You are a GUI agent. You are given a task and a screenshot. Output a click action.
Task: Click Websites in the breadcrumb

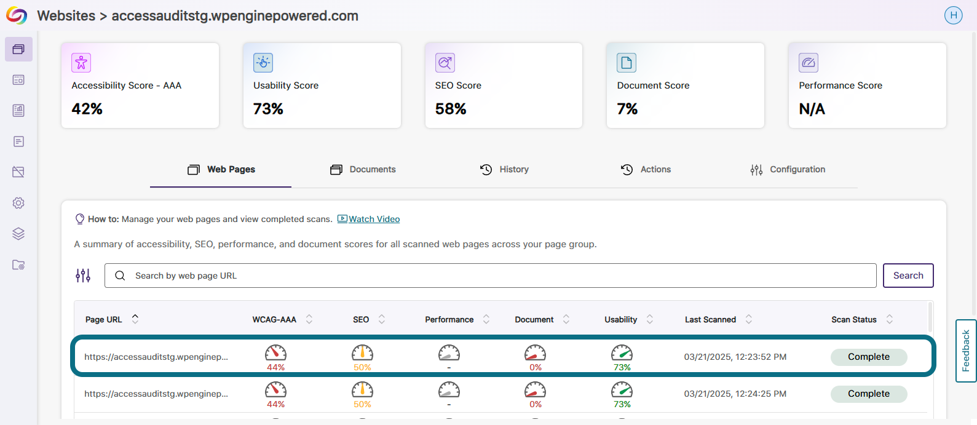click(66, 16)
